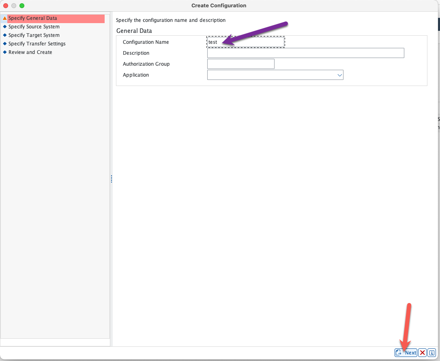The height and width of the screenshot is (361, 440).
Task: Open the information icon beside cancel
Action: [x=432, y=352]
